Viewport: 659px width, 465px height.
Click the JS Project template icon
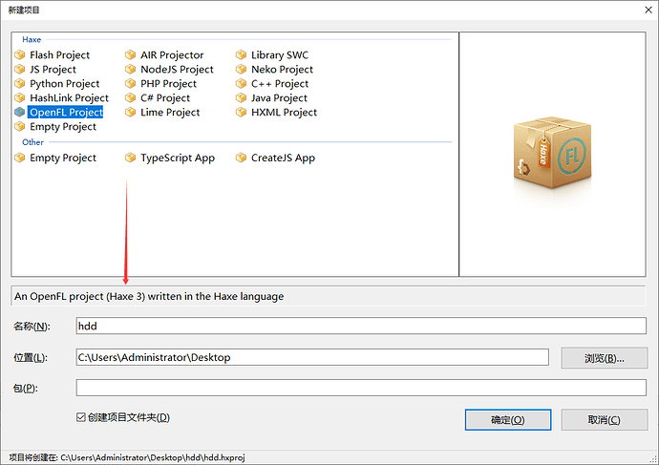(20, 70)
